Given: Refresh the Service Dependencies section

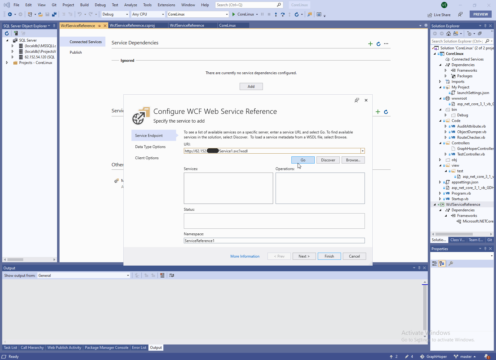Looking at the screenshot, I should 379,44.
